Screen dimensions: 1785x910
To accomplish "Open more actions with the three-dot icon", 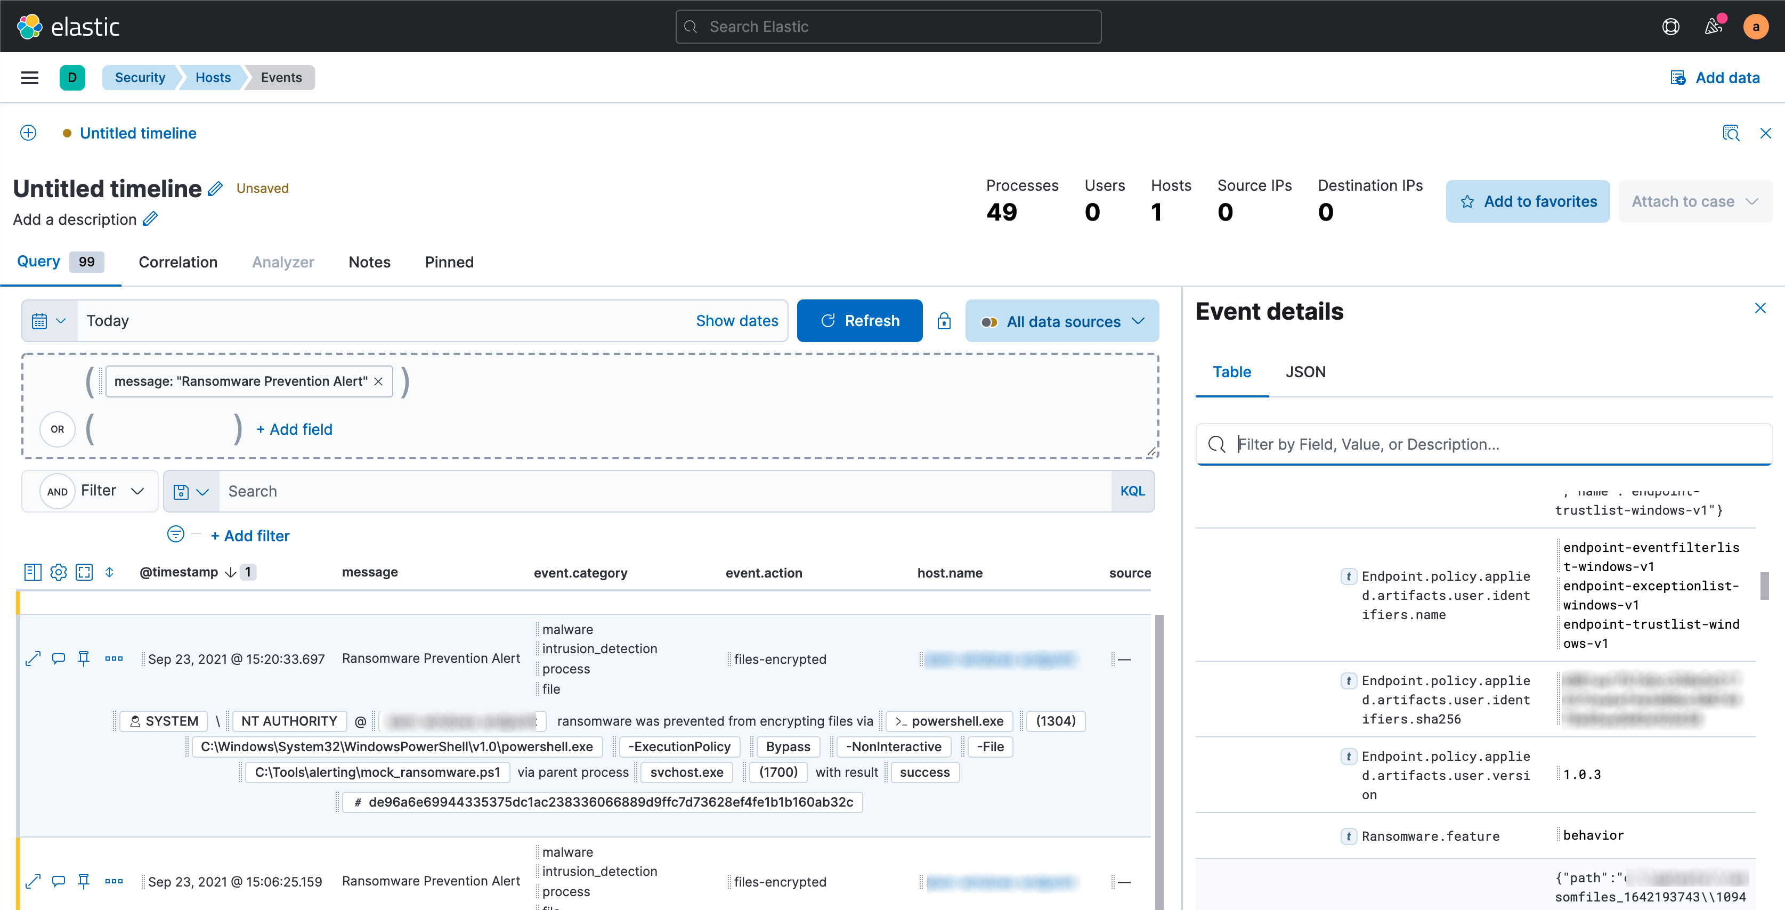I will pos(113,659).
